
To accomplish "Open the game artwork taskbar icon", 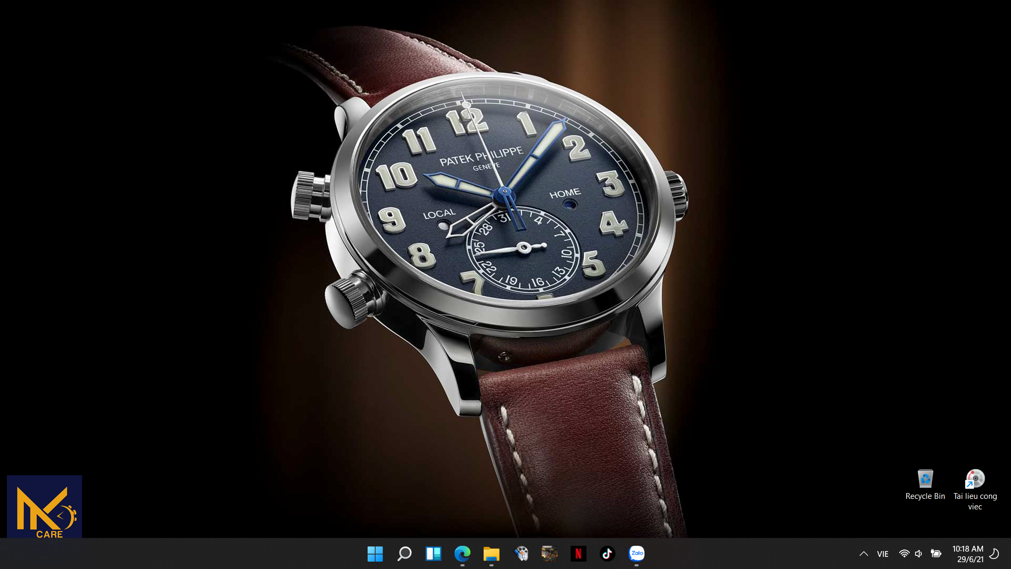I will [x=550, y=554].
